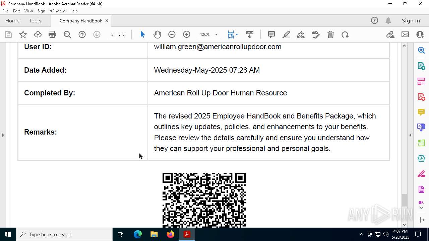Viewport: 429px width, 241px height.
Task: Open Fill & Sign tool in right pane
Action: tap(421, 174)
